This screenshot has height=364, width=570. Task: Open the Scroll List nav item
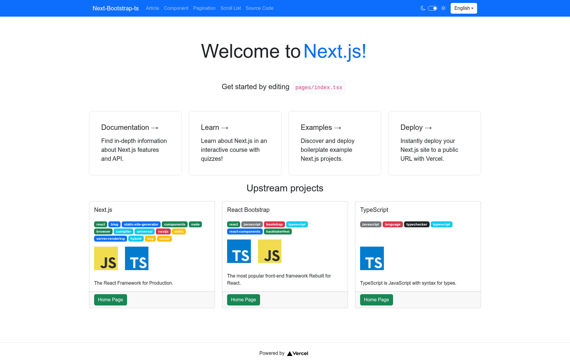coord(231,8)
